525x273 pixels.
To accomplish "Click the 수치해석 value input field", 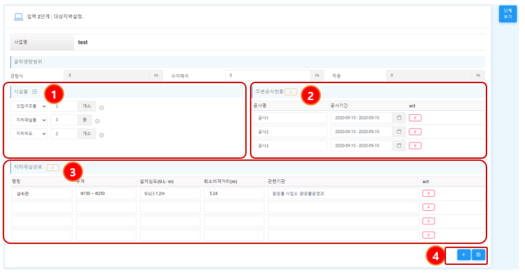I will pos(268,76).
